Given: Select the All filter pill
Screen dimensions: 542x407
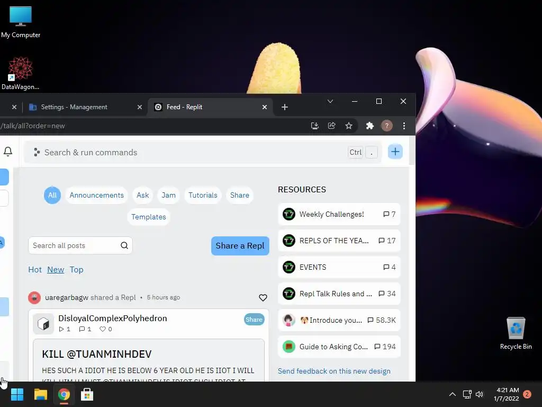Looking at the screenshot, I should [x=52, y=195].
